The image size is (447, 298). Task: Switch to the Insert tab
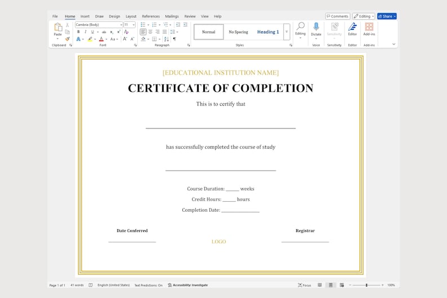85,16
